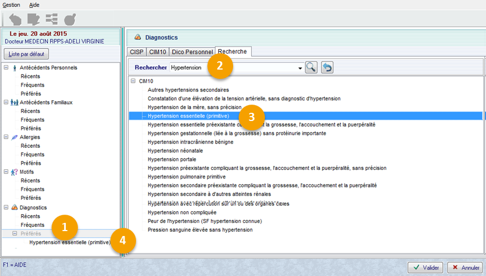The width and height of the screenshot is (486, 276).
Task: Click the Allergies feather icon
Action: click(14, 137)
